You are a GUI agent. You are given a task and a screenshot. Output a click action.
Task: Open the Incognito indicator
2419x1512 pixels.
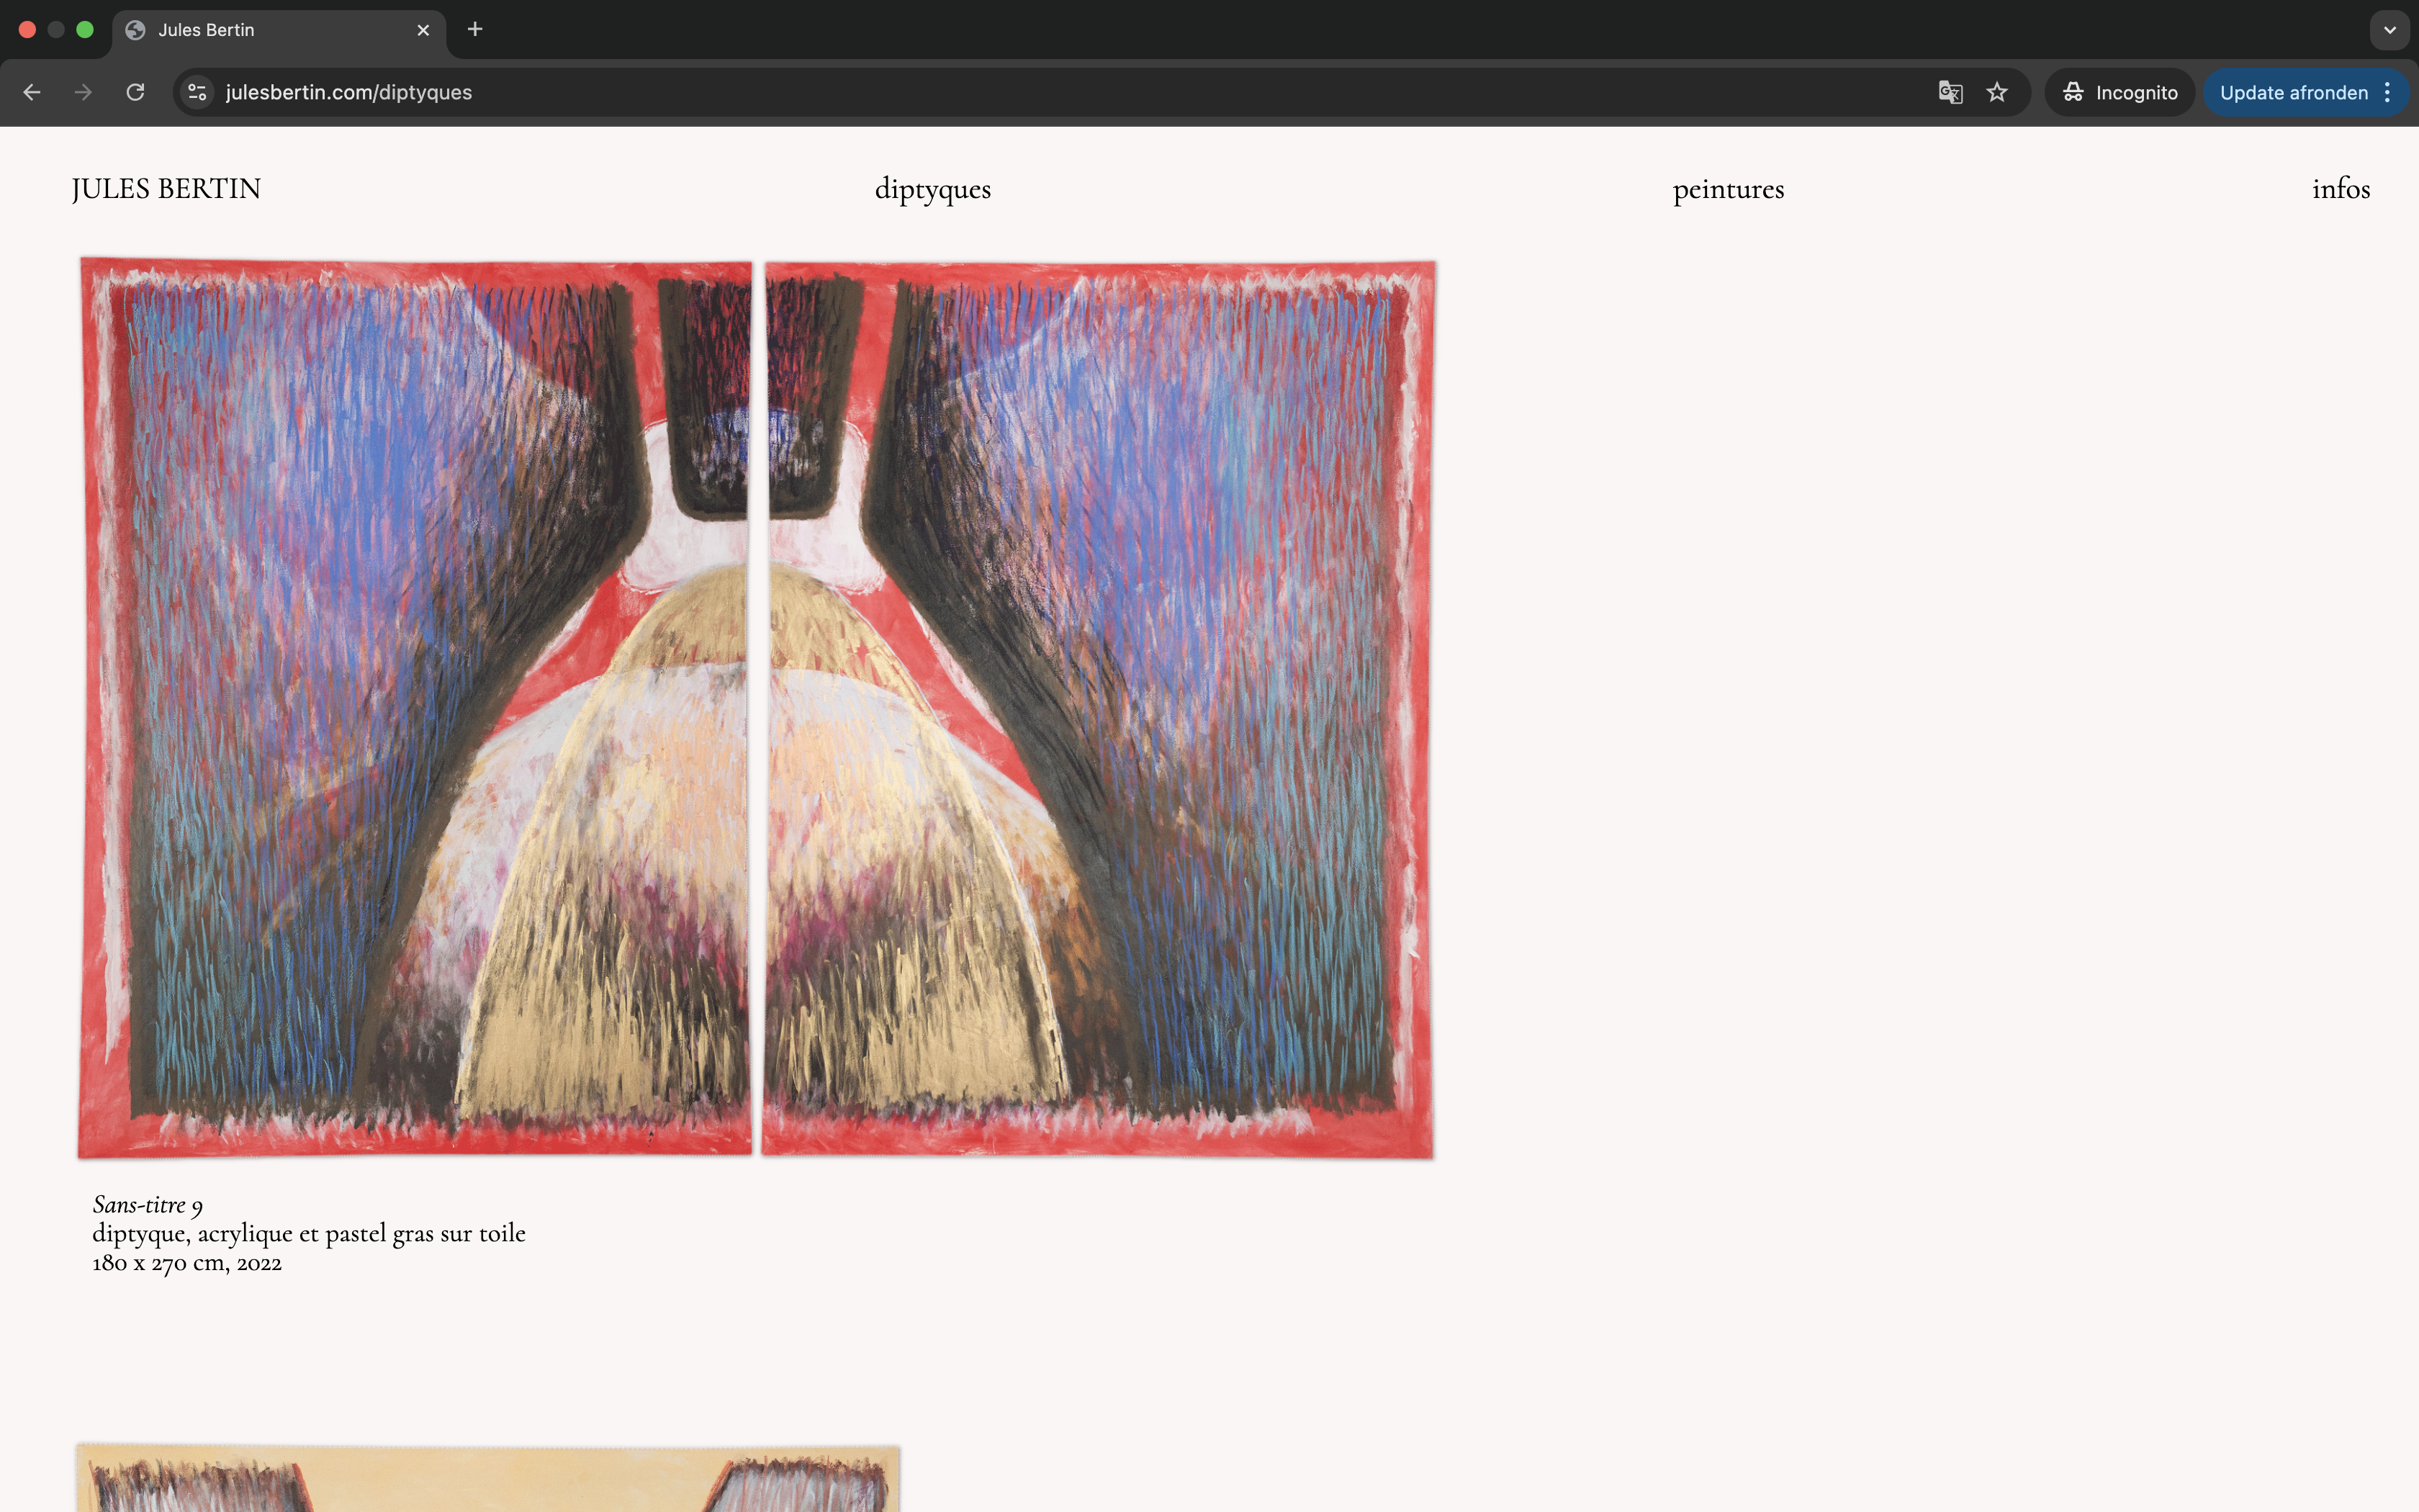pyautogui.click(x=2120, y=92)
